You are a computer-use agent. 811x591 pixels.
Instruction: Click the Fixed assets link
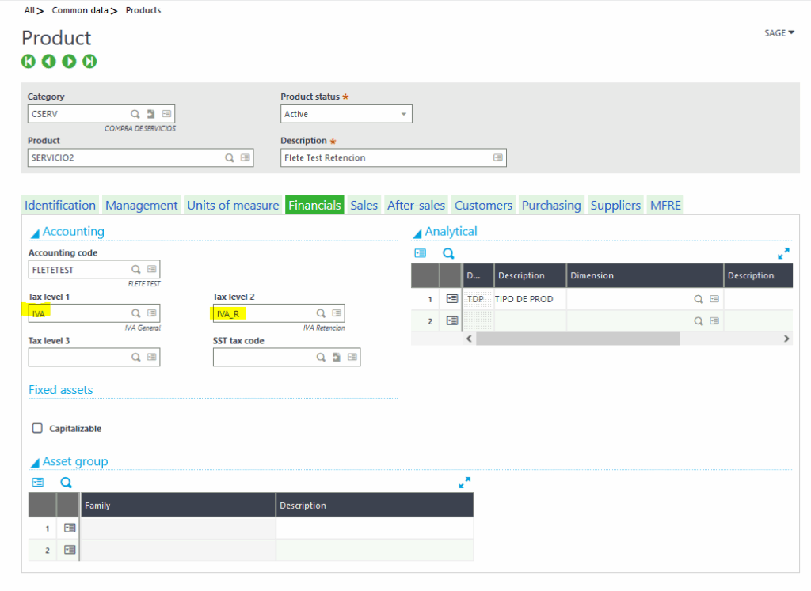[61, 389]
